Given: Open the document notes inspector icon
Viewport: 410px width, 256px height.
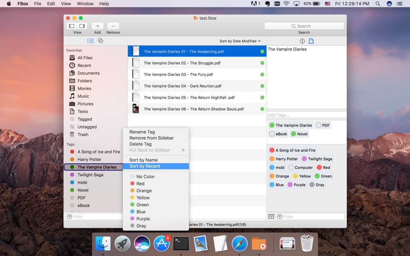Looking at the screenshot, I should 311,41.
